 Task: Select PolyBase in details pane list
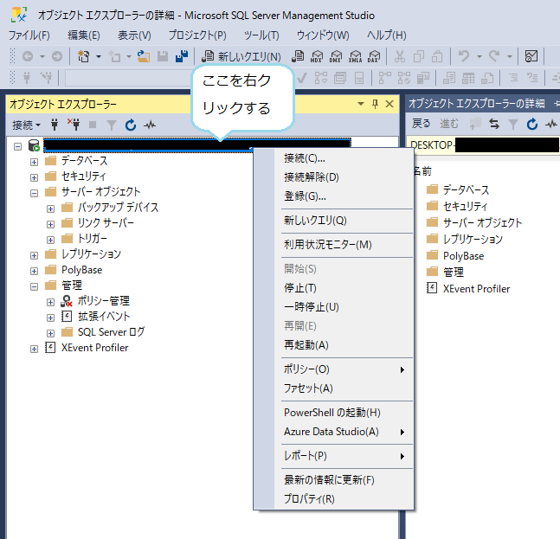464,256
